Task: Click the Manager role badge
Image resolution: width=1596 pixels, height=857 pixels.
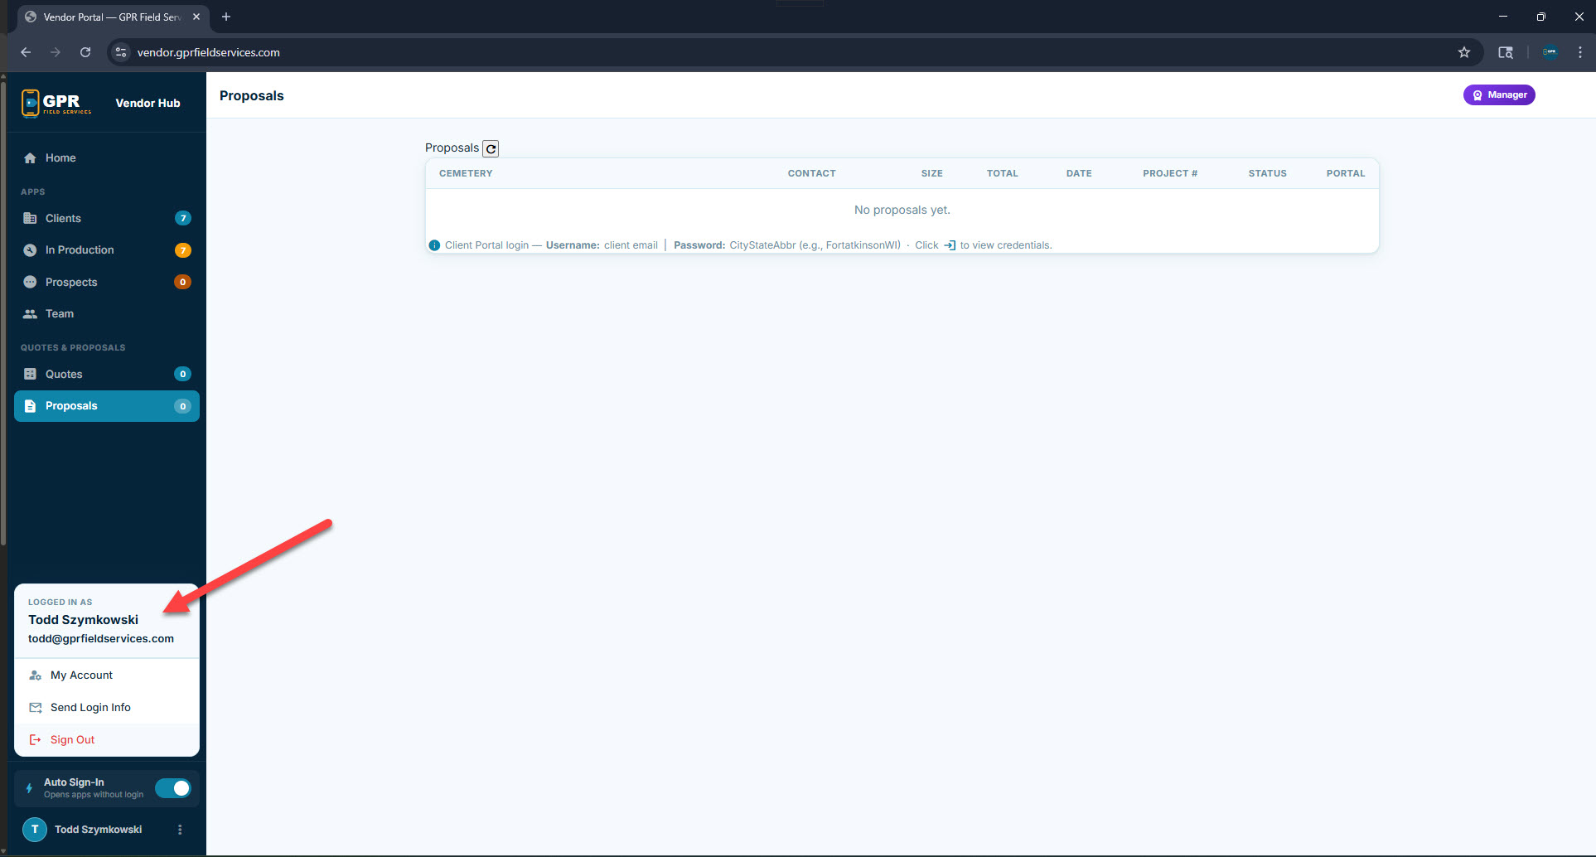Action: pyautogui.click(x=1498, y=95)
